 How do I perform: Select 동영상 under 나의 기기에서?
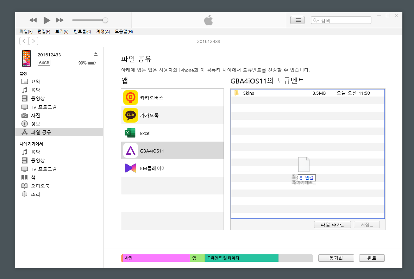coord(59,160)
